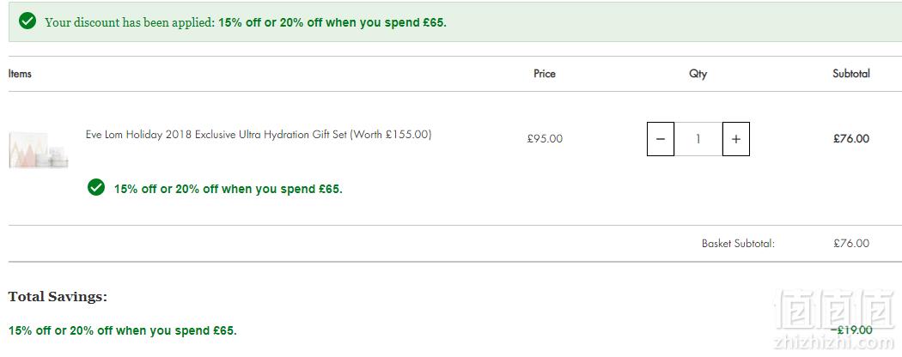The height and width of the screenshot is (357, 902).
Task: Click the £95.00 item price
Action: 545,138
